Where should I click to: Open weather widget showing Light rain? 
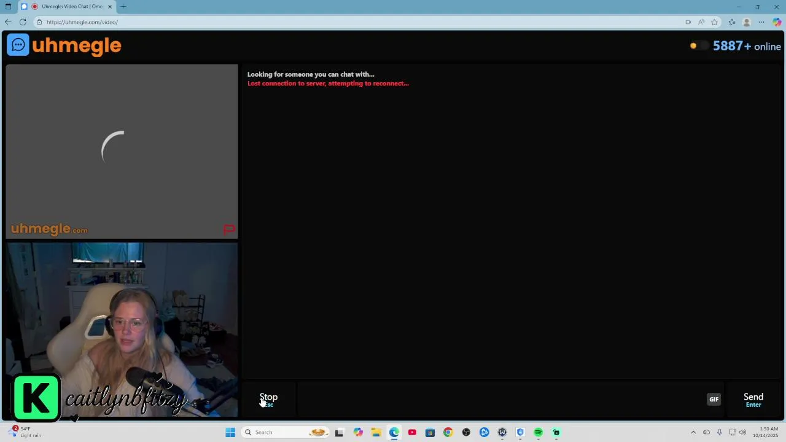click(x=26, y=432)
